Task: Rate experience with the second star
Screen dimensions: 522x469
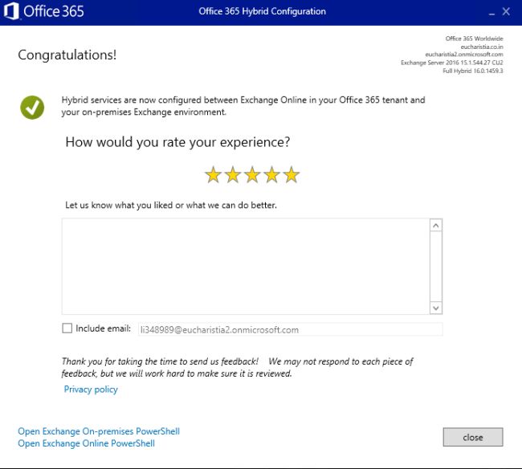Action: 233,175
